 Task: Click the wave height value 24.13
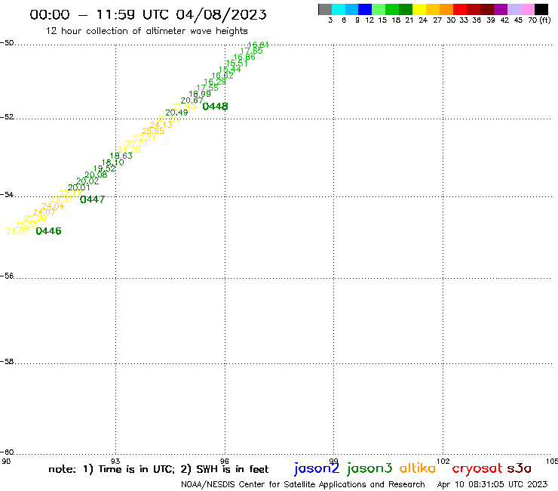[x=161, y=125]
